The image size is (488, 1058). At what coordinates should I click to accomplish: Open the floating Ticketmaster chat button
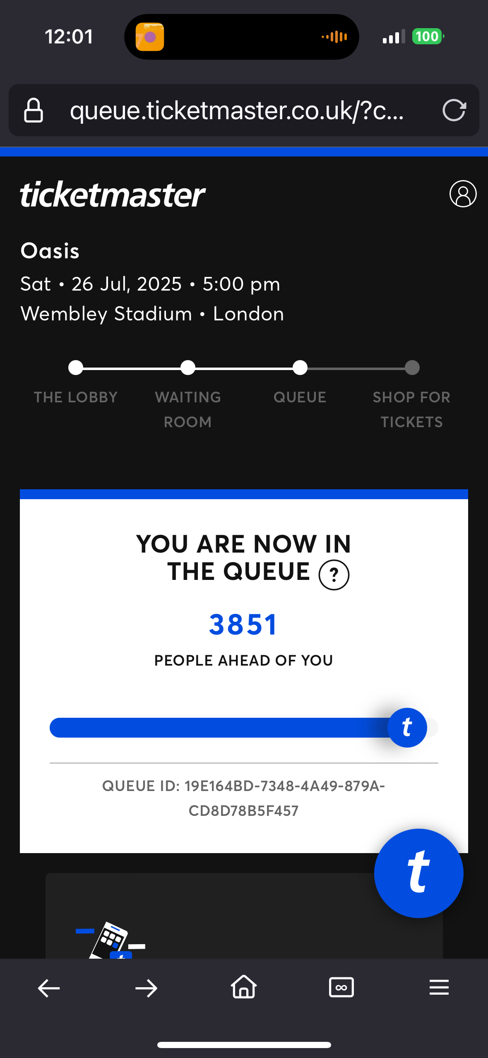418,873
